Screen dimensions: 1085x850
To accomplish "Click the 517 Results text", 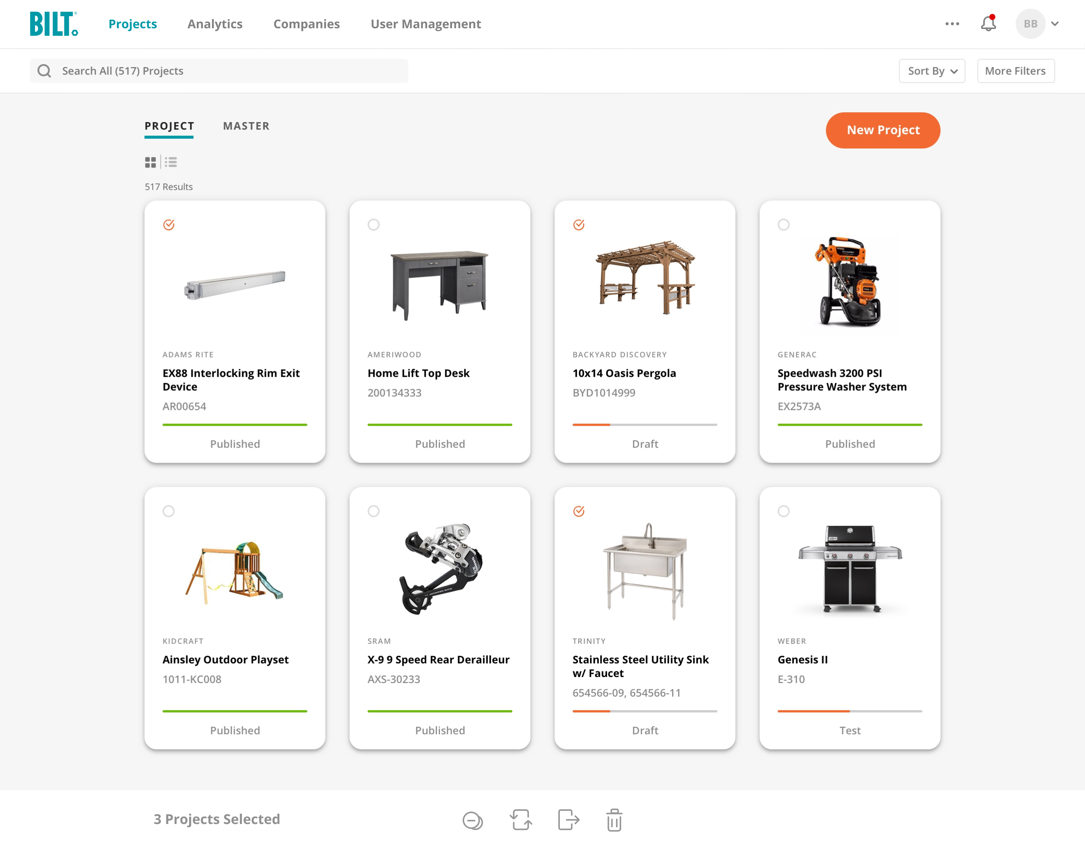I will click(x=169, y=187).
